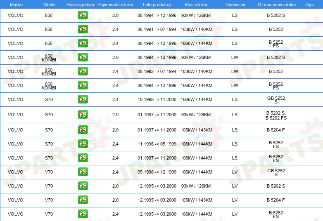Image resolution: width=323 pixels, height=221 pixels.
Task: Click B 5204 F in the S70 row
Action: pos(276,130)
